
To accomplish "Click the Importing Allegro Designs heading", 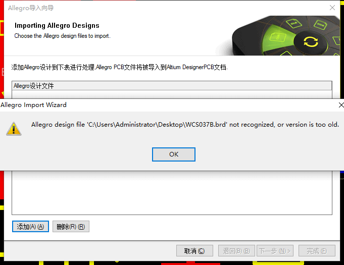I will 57,25.
